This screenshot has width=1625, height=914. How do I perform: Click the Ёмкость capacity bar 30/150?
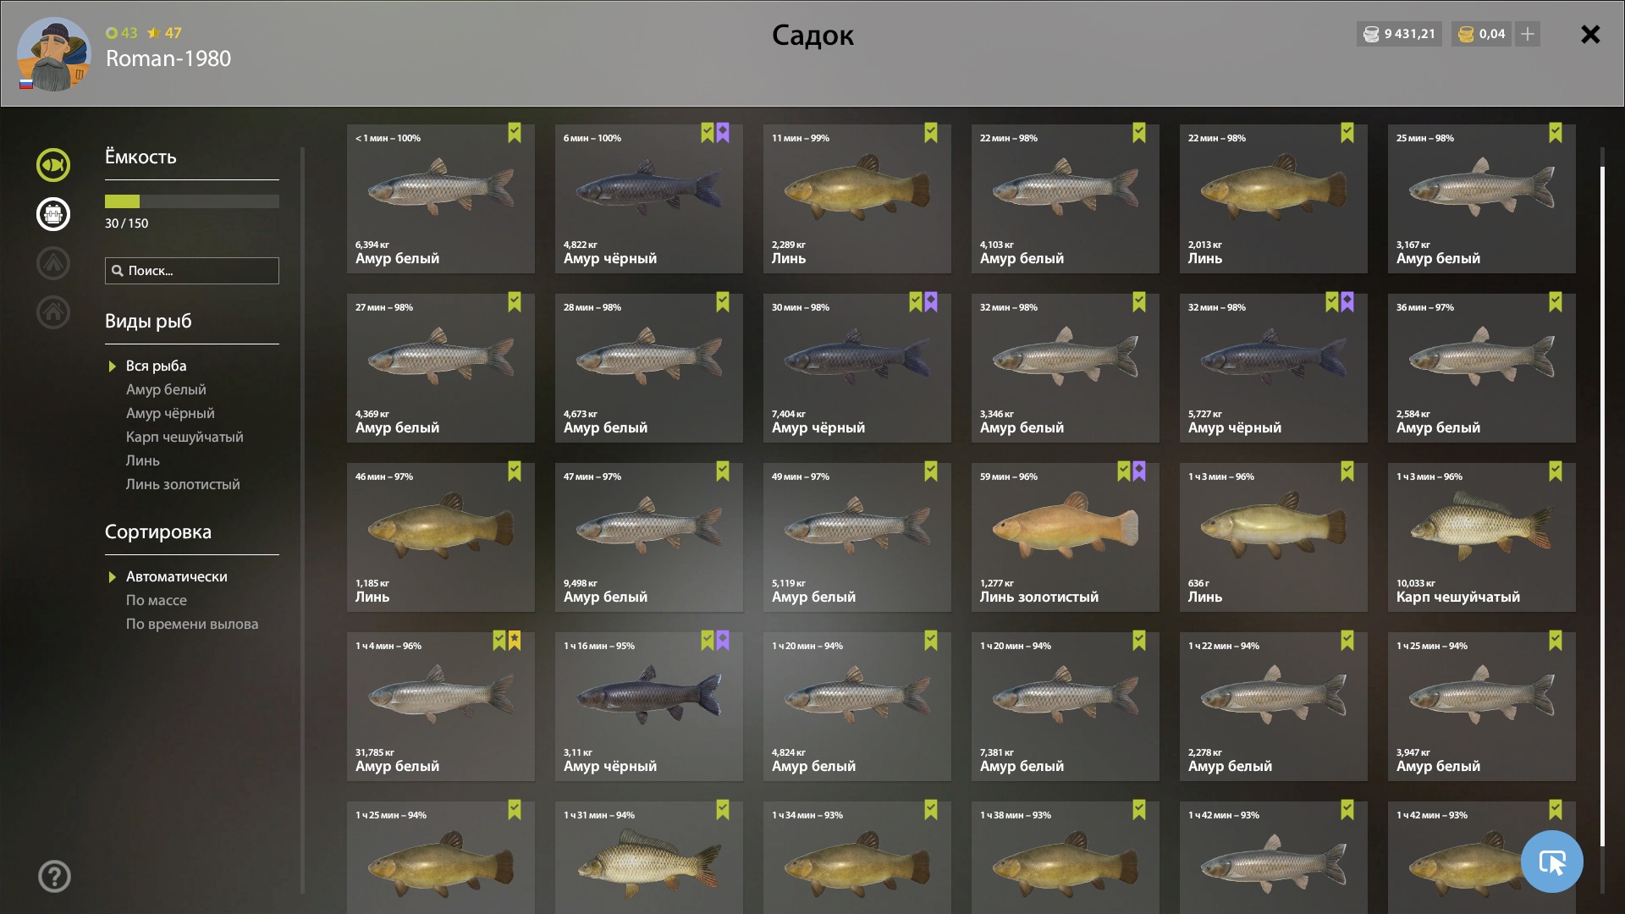192,201
